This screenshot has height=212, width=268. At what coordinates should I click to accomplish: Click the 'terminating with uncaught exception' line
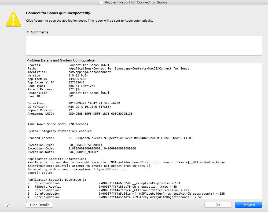(76, 169)
